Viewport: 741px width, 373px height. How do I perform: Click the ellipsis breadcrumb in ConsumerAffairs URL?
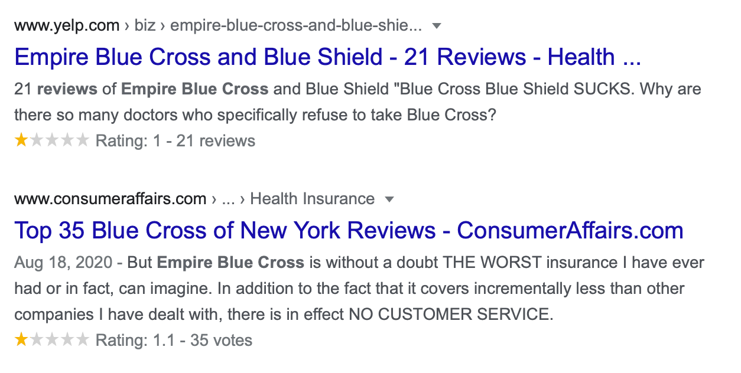tap(228, 199)
